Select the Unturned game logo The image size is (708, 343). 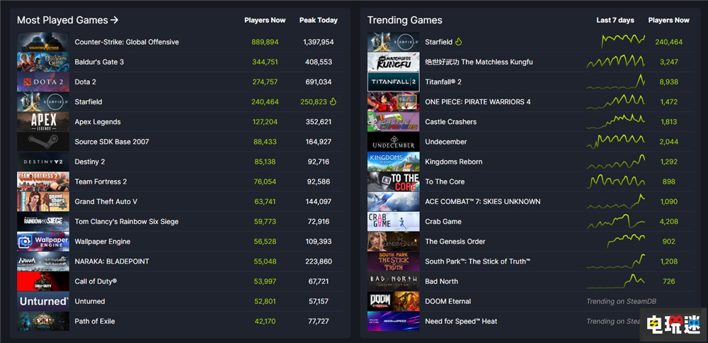pos(42,301)
